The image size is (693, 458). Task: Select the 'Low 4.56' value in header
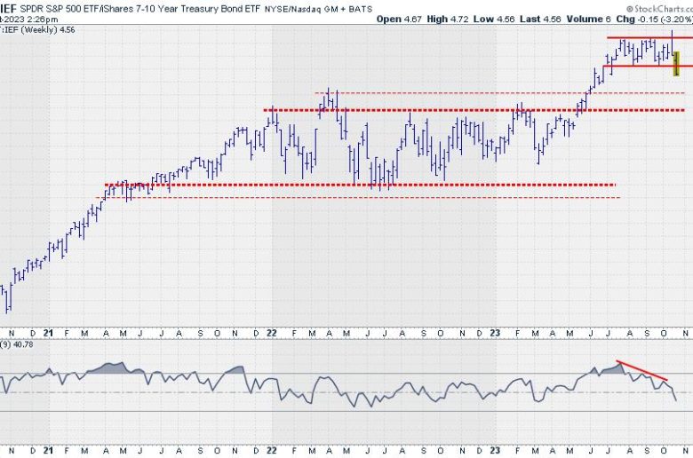[x=494, y=19]
